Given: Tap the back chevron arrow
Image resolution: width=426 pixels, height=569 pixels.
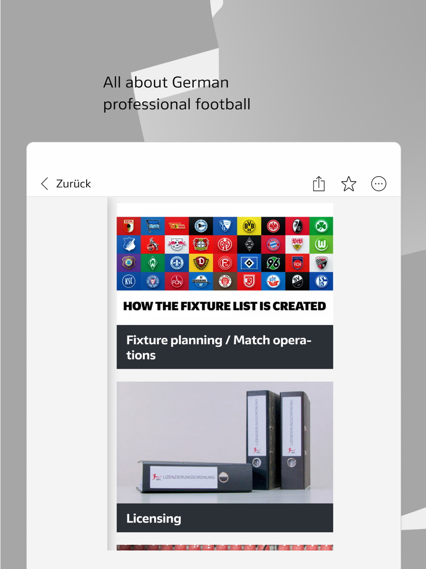Looking at the screenshot, I should [44, 184].
